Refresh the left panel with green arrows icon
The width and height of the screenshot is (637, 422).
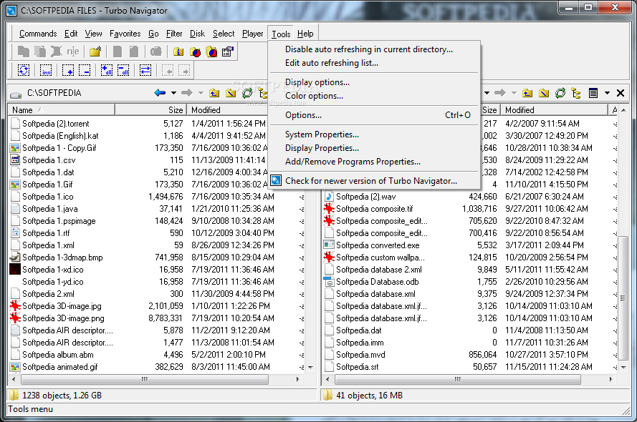[247, 93]
